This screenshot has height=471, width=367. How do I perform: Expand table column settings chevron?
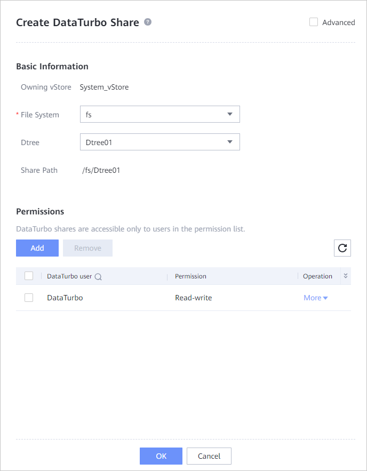[x=346, y=276]
